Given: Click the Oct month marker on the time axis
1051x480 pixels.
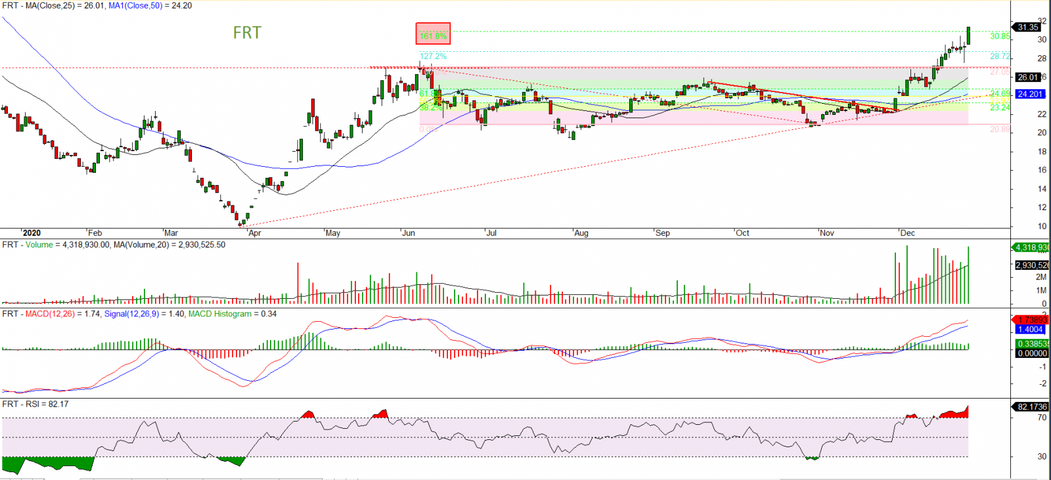Looking at the screenshot, I should [x=742, y=233].
